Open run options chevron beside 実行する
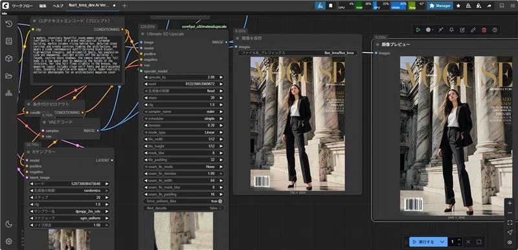This screenshot has height=250, width=518. pos(442,242)
